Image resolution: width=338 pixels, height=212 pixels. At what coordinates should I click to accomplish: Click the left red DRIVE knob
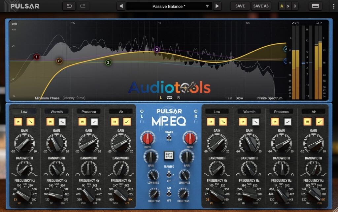coord(148,138)
